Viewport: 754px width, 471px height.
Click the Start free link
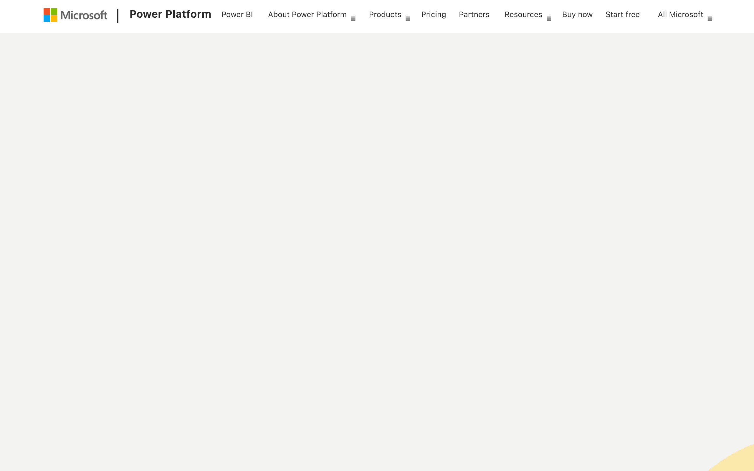(623, 15)
